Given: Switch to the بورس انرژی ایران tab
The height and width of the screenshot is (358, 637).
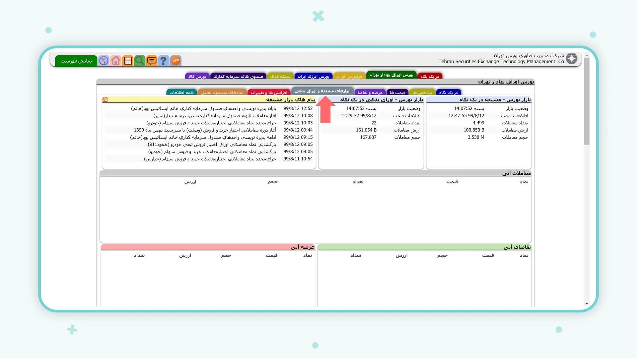Looking at the screenshot, I should pos(314,76).
